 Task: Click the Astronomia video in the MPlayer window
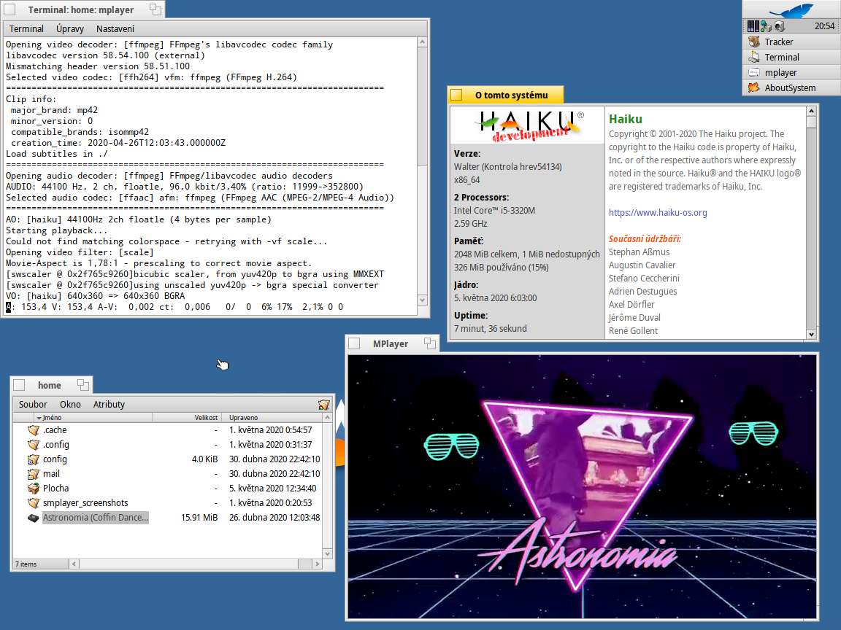(x=582, y=486)
